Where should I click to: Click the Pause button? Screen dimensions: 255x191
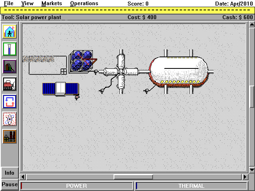point(10,185)
